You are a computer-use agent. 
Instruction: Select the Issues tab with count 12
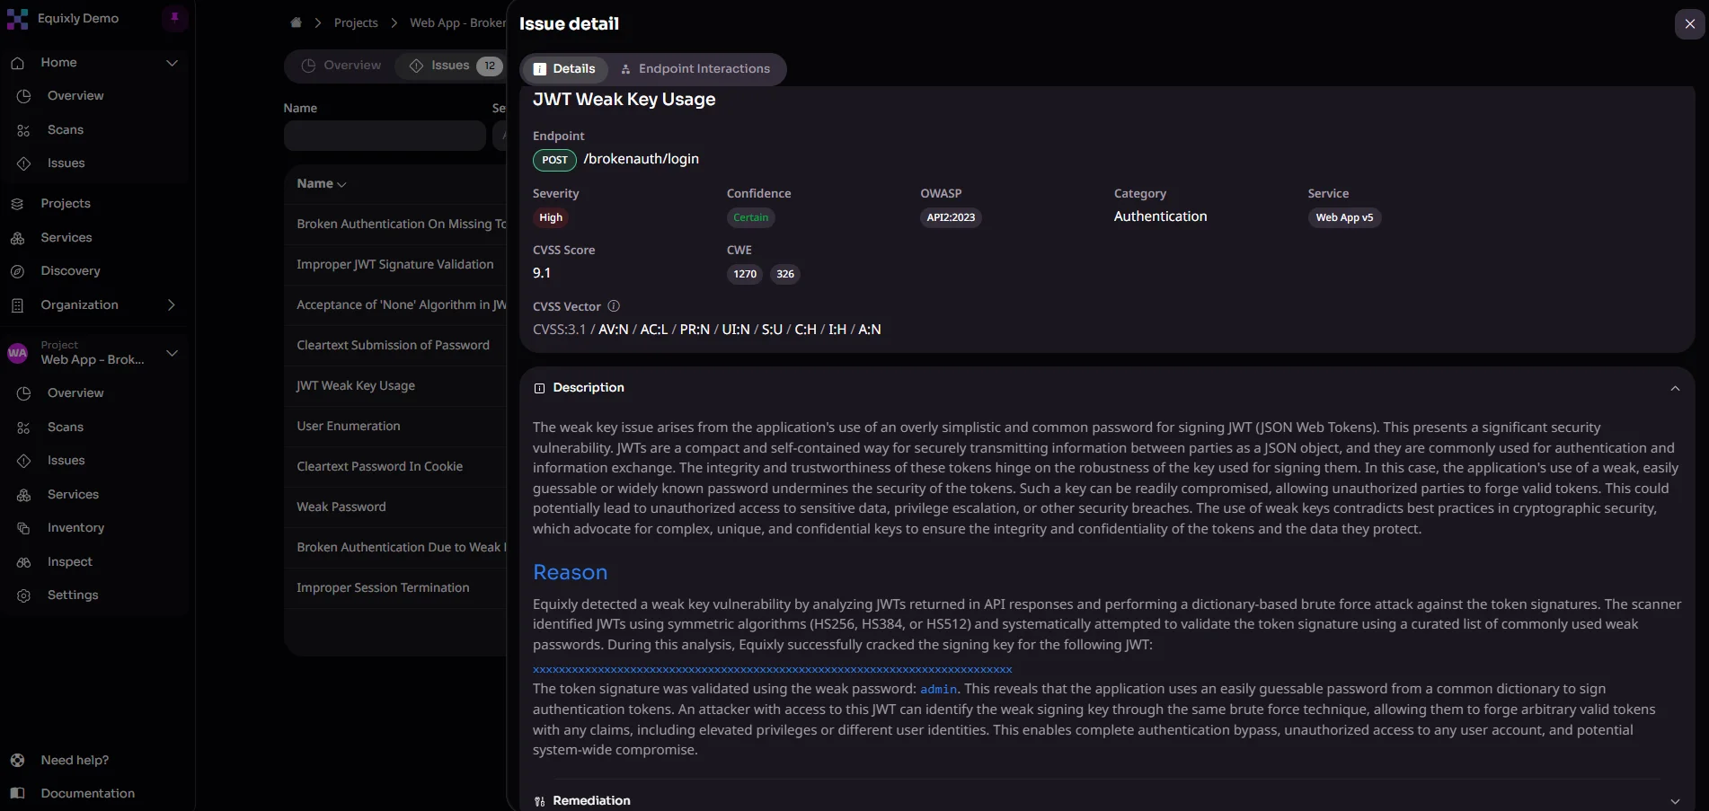(453, 66)
